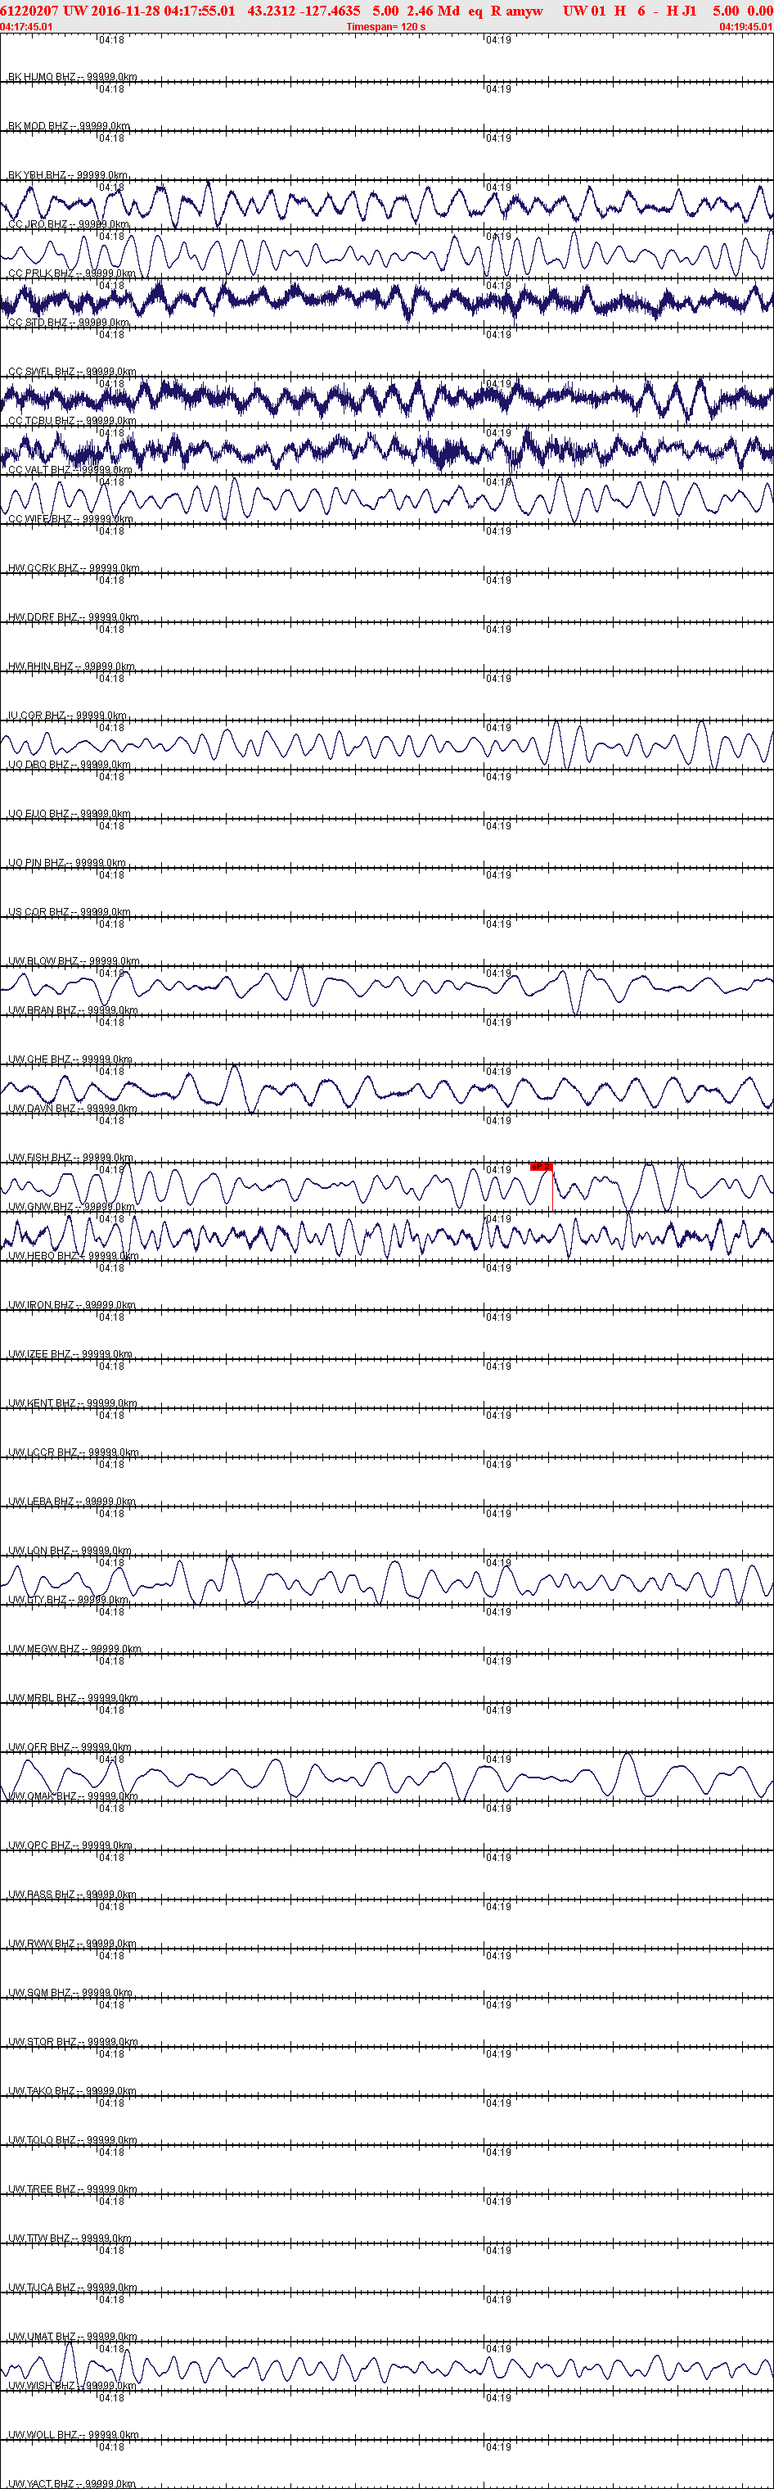Select the UW.TREE.BHZ station label

72,2190
